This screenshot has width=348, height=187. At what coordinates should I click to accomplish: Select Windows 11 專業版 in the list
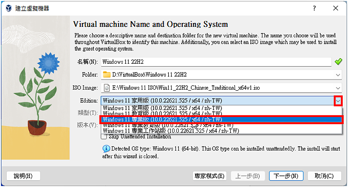[221, 119]
